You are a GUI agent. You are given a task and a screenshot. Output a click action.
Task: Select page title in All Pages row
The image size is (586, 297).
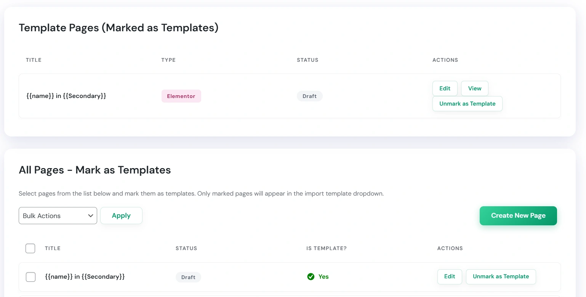coord(85,277)
